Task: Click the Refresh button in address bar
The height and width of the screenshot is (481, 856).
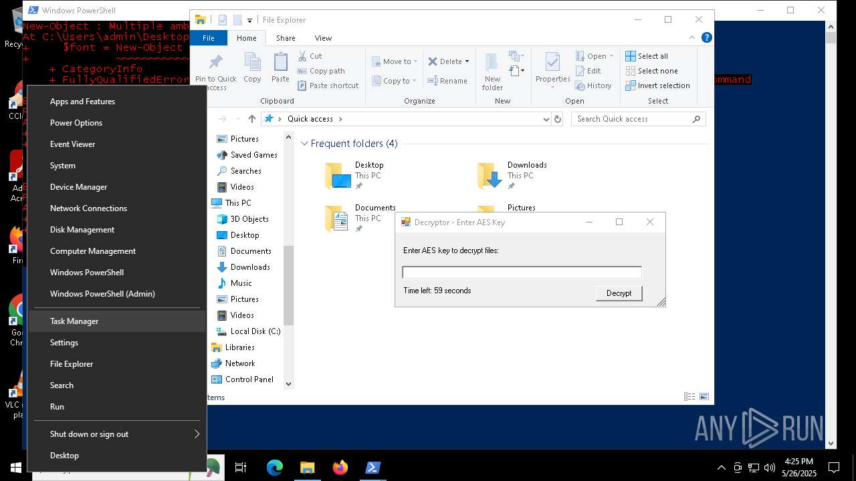Action: click(558, 119)
